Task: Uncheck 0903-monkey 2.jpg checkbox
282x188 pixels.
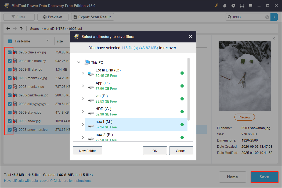Action: [x=10, y=78]
